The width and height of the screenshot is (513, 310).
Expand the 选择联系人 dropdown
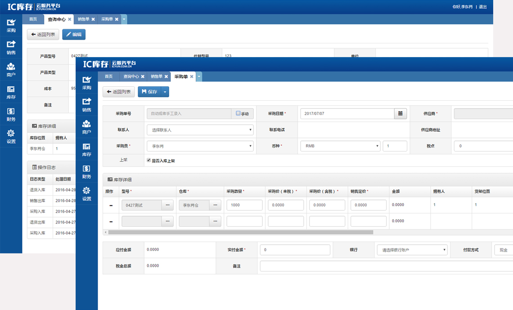(200, 130)
